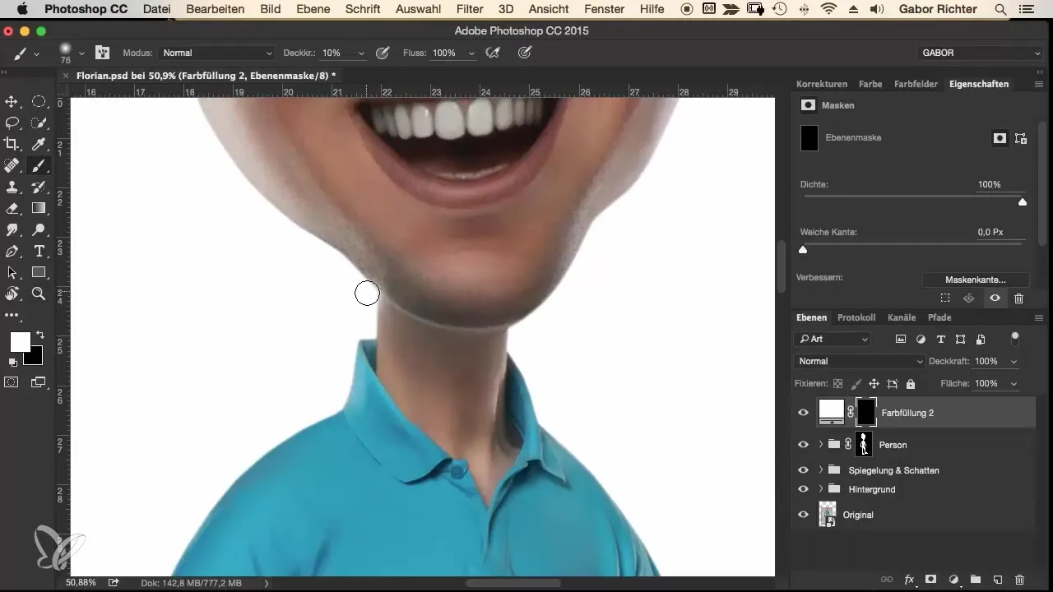Hide the Hintergrund group
The image size is (1053, 592).
pyautogui.click(x=804, y=489)
